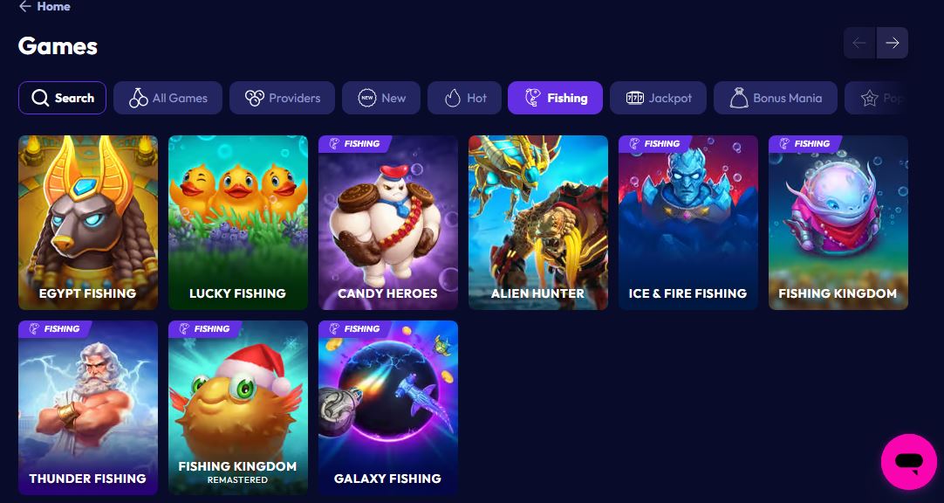Launch Thunder Fishing with Zeus artwork
This screenshot has height=503, width=944.
pyautogui.click(x=88, y=408)
